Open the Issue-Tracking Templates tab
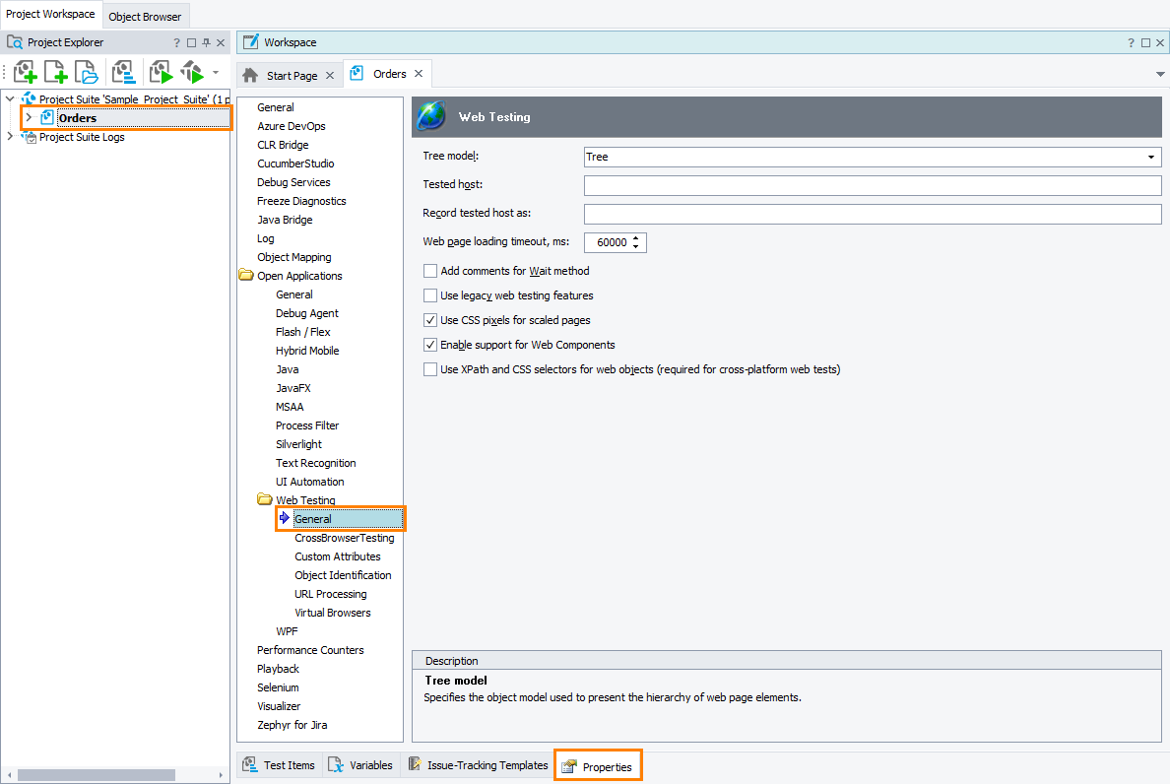1170x784 pixels. pos(479,765)
